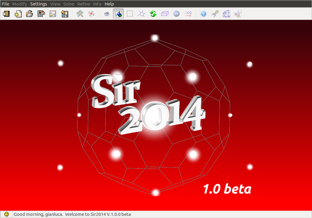Image resolution: width=312 pixels, height=218 pixels.
Task: Open the Solve menu
Action: pyautogui.click(x=69, y=4)
